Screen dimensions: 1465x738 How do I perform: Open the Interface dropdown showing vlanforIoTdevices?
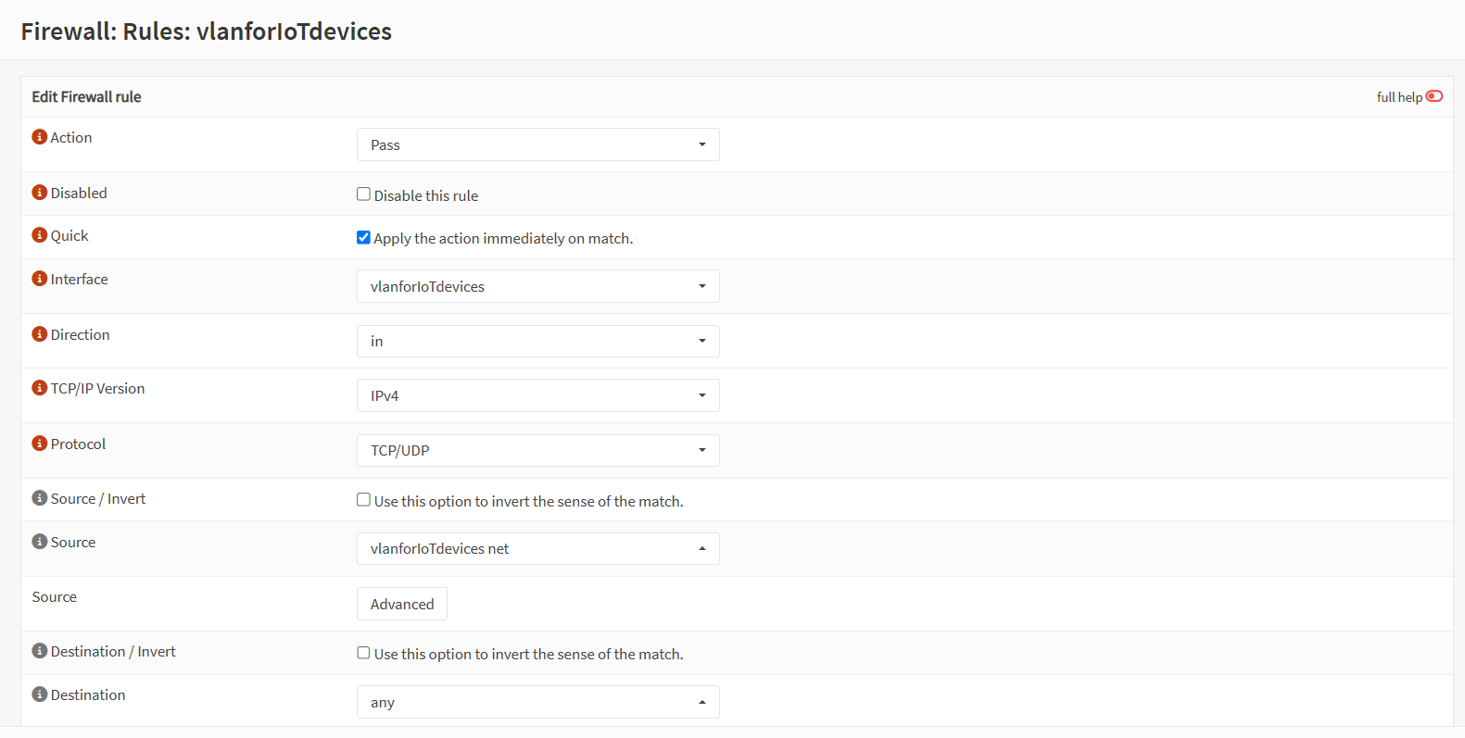click(x=538, y=286)
